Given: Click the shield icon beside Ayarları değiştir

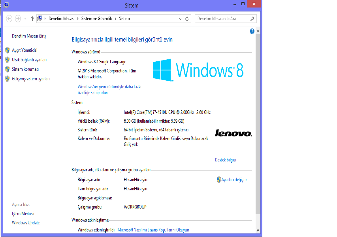Looking at the screenshot, I should point(219,180).
